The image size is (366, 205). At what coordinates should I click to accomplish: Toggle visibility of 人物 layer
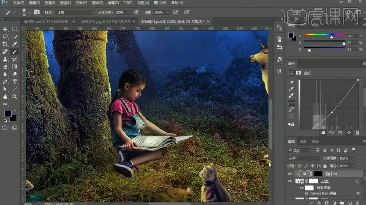[x=290, y=181]
